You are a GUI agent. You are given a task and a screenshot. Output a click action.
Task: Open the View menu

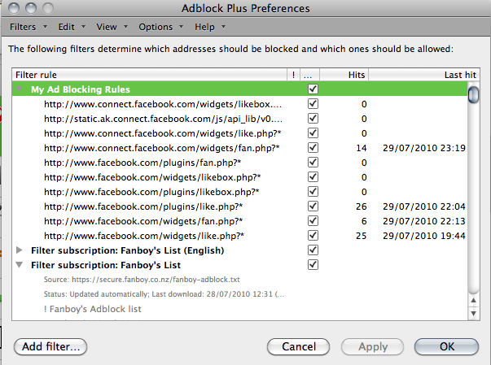point(112,27)
